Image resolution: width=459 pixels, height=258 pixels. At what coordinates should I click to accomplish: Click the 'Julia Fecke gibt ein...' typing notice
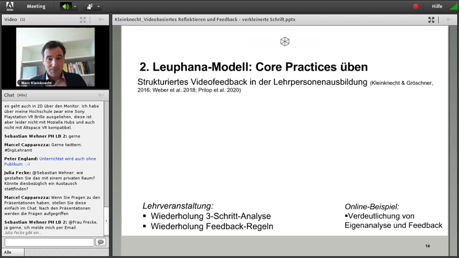23,233
